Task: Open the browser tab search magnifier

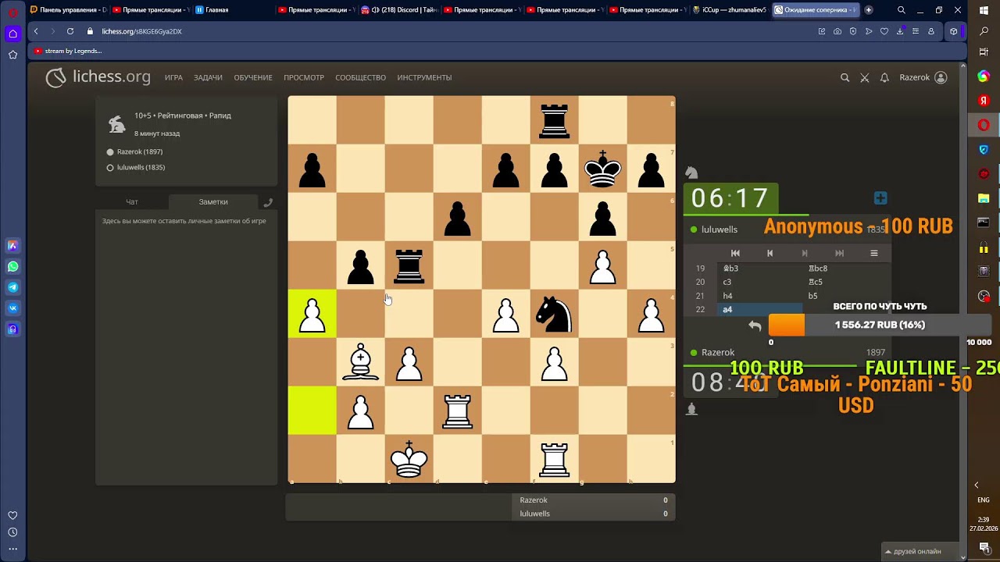Action: pyautogui.click(x=902, y=10)
